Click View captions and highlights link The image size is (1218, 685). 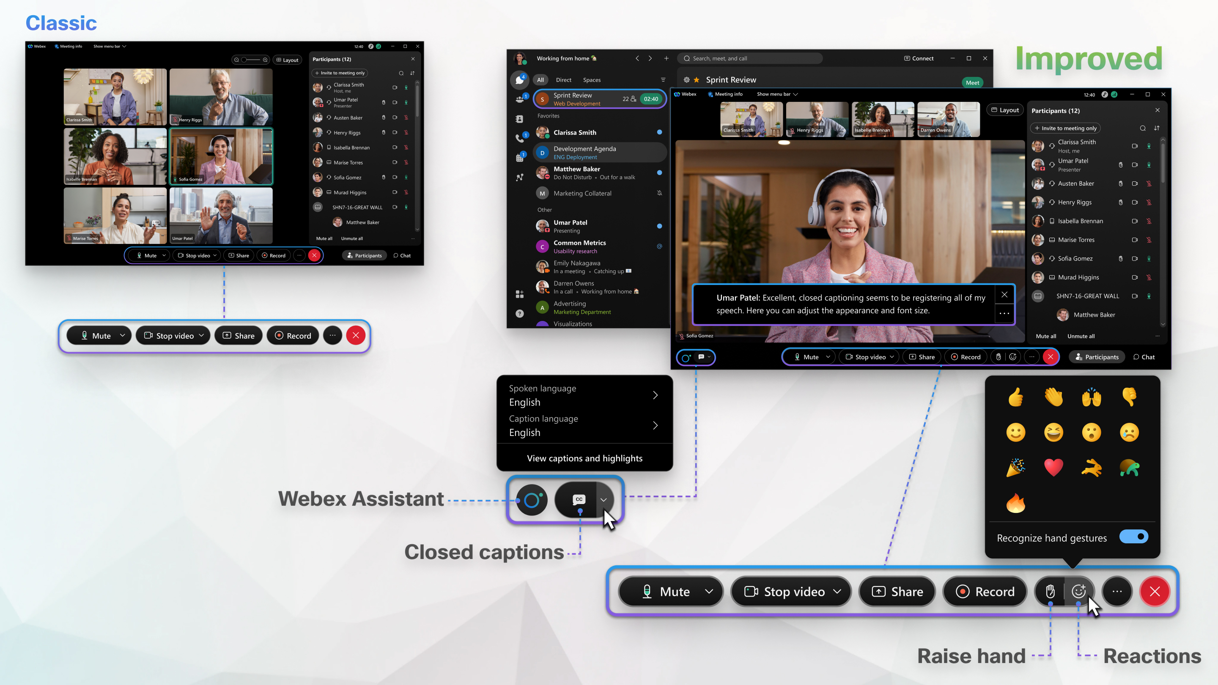coord(583,458)
